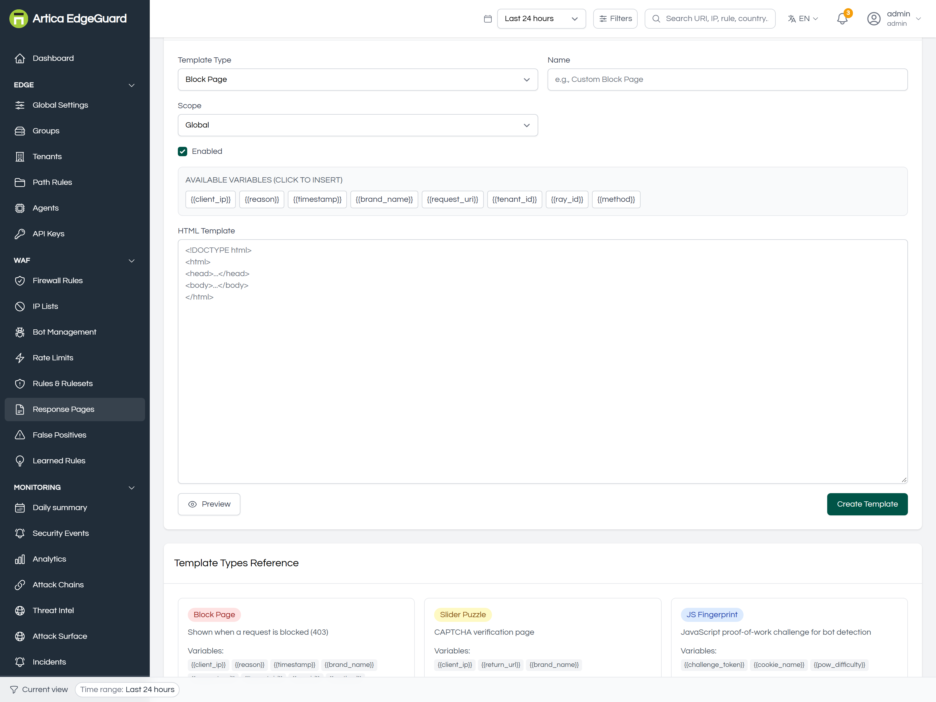Open the notifications bell
The width and height of the screenshot is (936, 702).
(842, 19)
